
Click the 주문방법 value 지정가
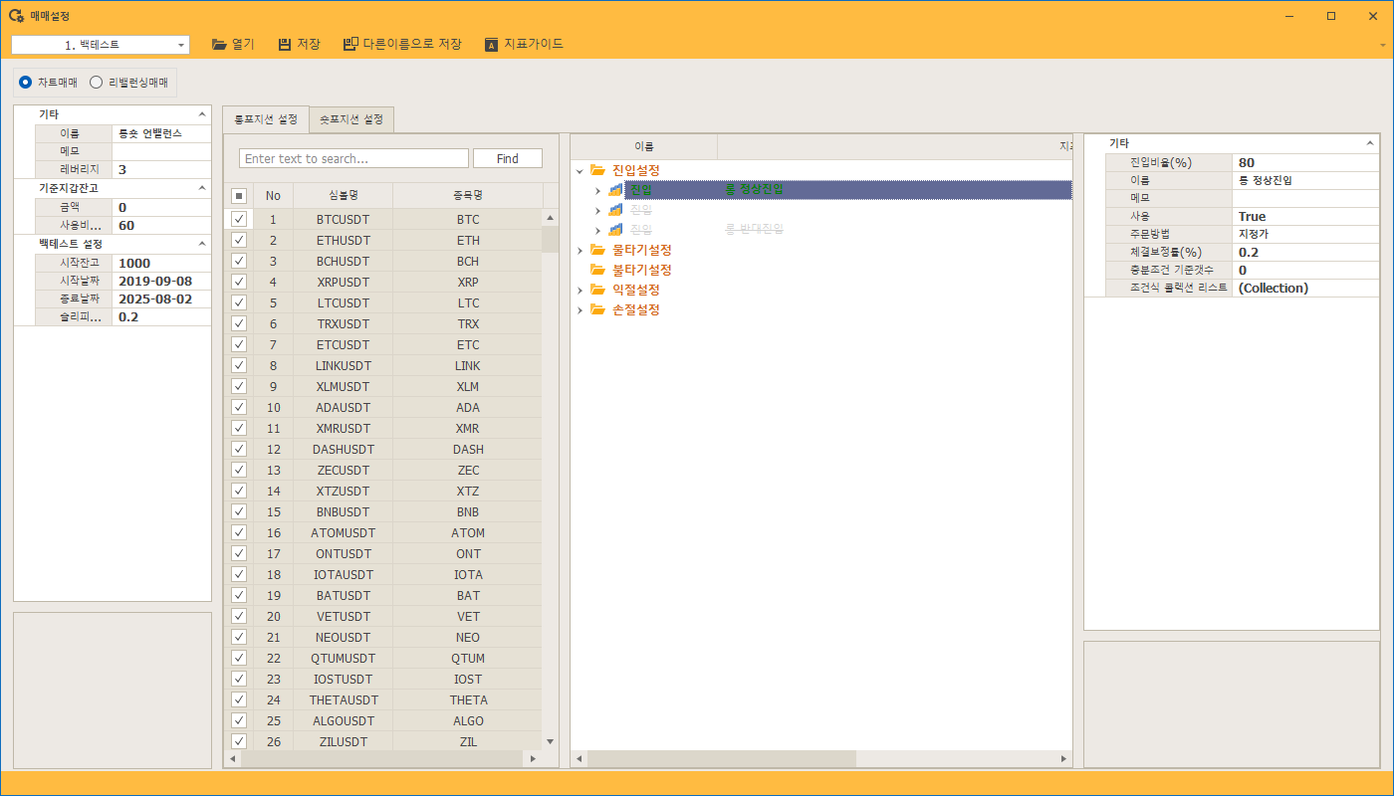(x=1305, y=234)
